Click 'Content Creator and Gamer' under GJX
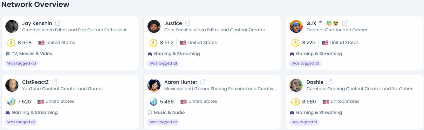This screenshot has width=424, height=130. point(337,30)
